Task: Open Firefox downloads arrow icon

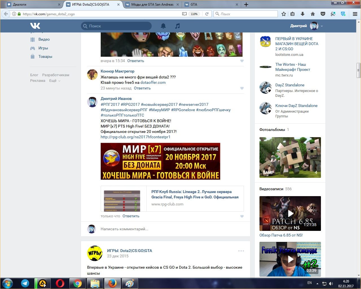Action: (303, 14)
